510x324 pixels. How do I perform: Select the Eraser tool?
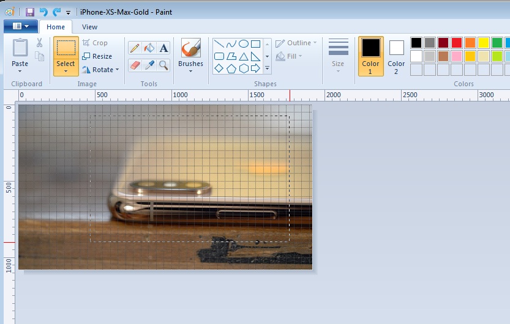point(135,65)
